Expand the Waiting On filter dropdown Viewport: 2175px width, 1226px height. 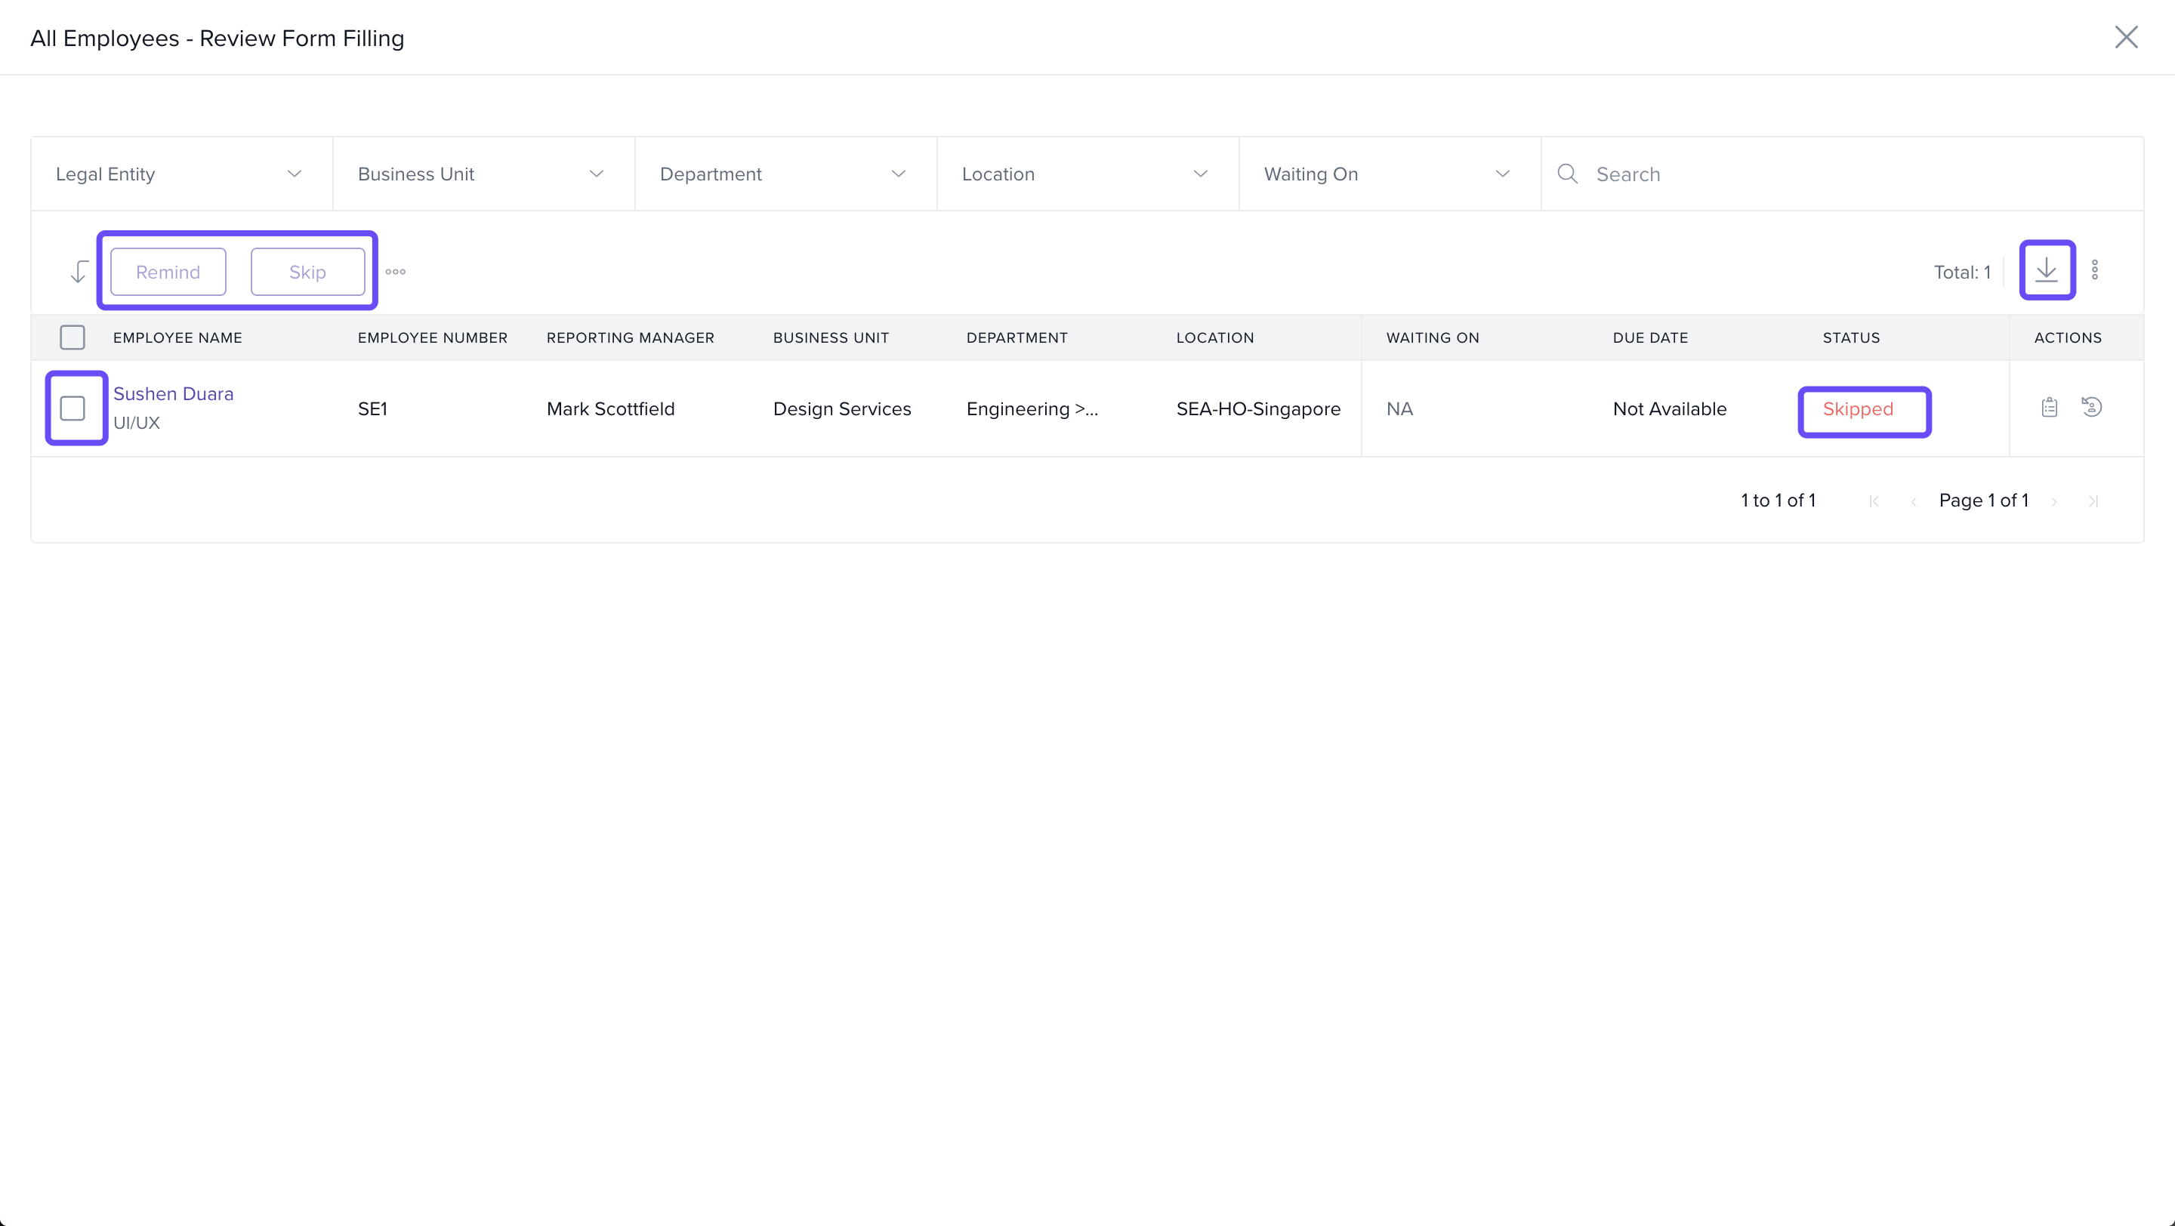1389,174
